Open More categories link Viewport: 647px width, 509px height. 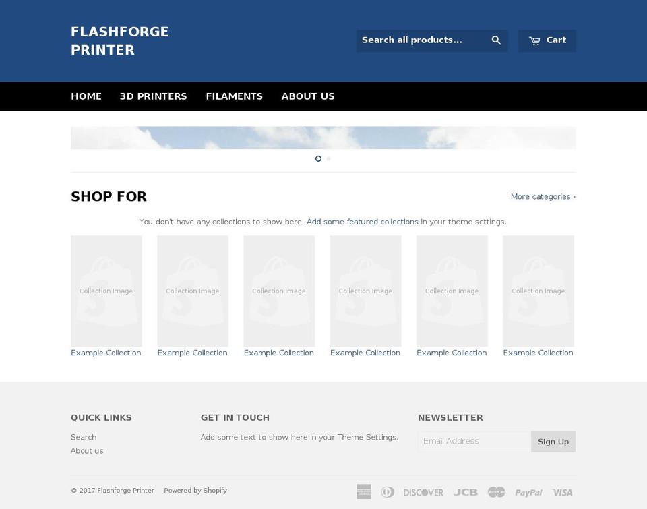tap(543, 196)
